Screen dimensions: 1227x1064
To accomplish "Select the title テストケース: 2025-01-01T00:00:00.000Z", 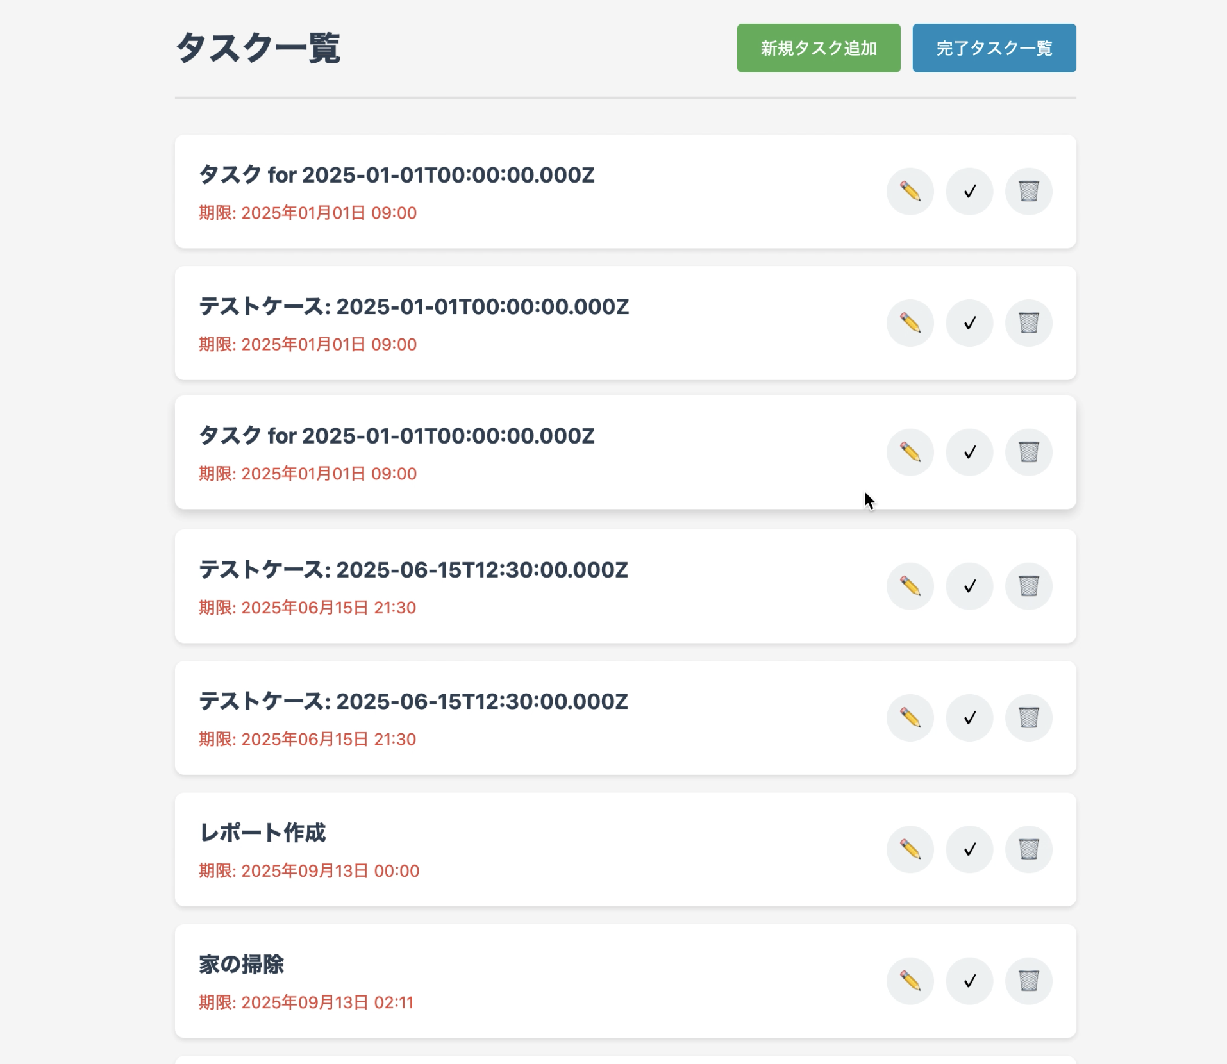I will tap(413, 306).
